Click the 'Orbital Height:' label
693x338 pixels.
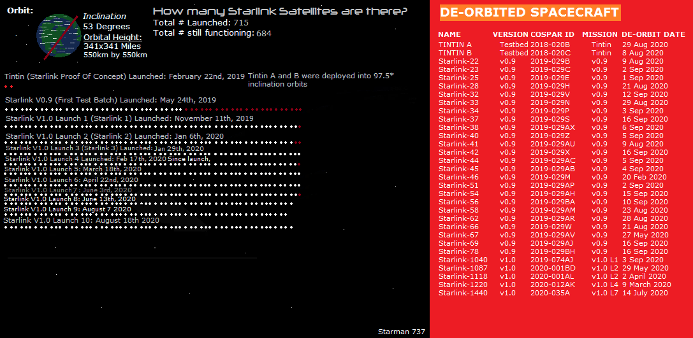[113, 37]
